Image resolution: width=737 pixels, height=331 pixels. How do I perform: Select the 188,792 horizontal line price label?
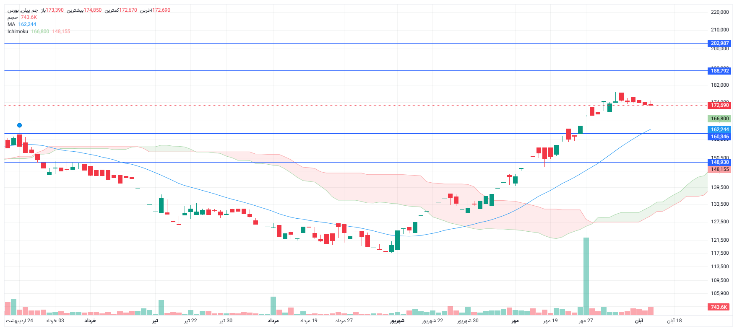click(719, 71)
